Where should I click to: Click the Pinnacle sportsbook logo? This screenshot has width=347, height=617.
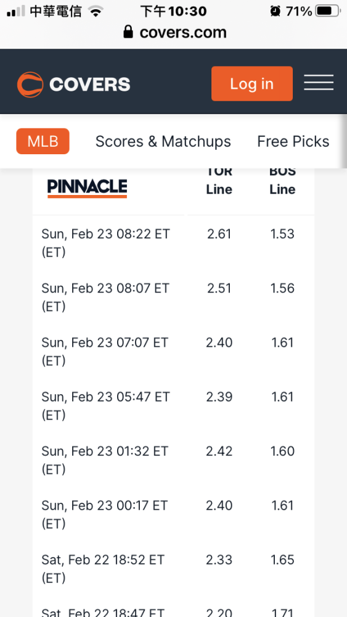pos(87,188)
